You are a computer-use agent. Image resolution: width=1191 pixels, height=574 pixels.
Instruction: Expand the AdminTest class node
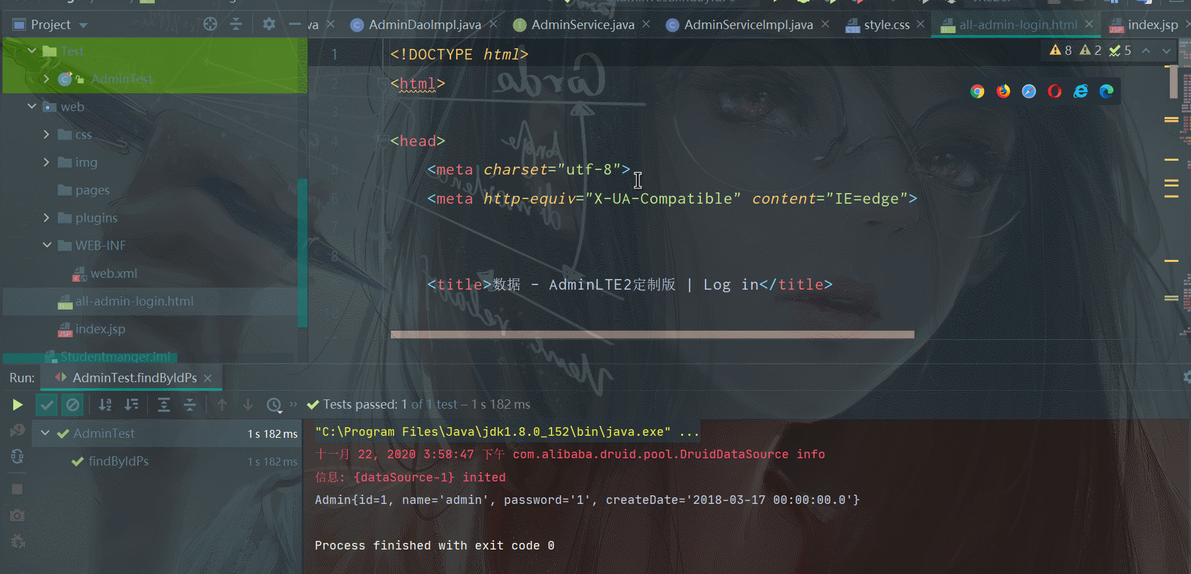46,79
